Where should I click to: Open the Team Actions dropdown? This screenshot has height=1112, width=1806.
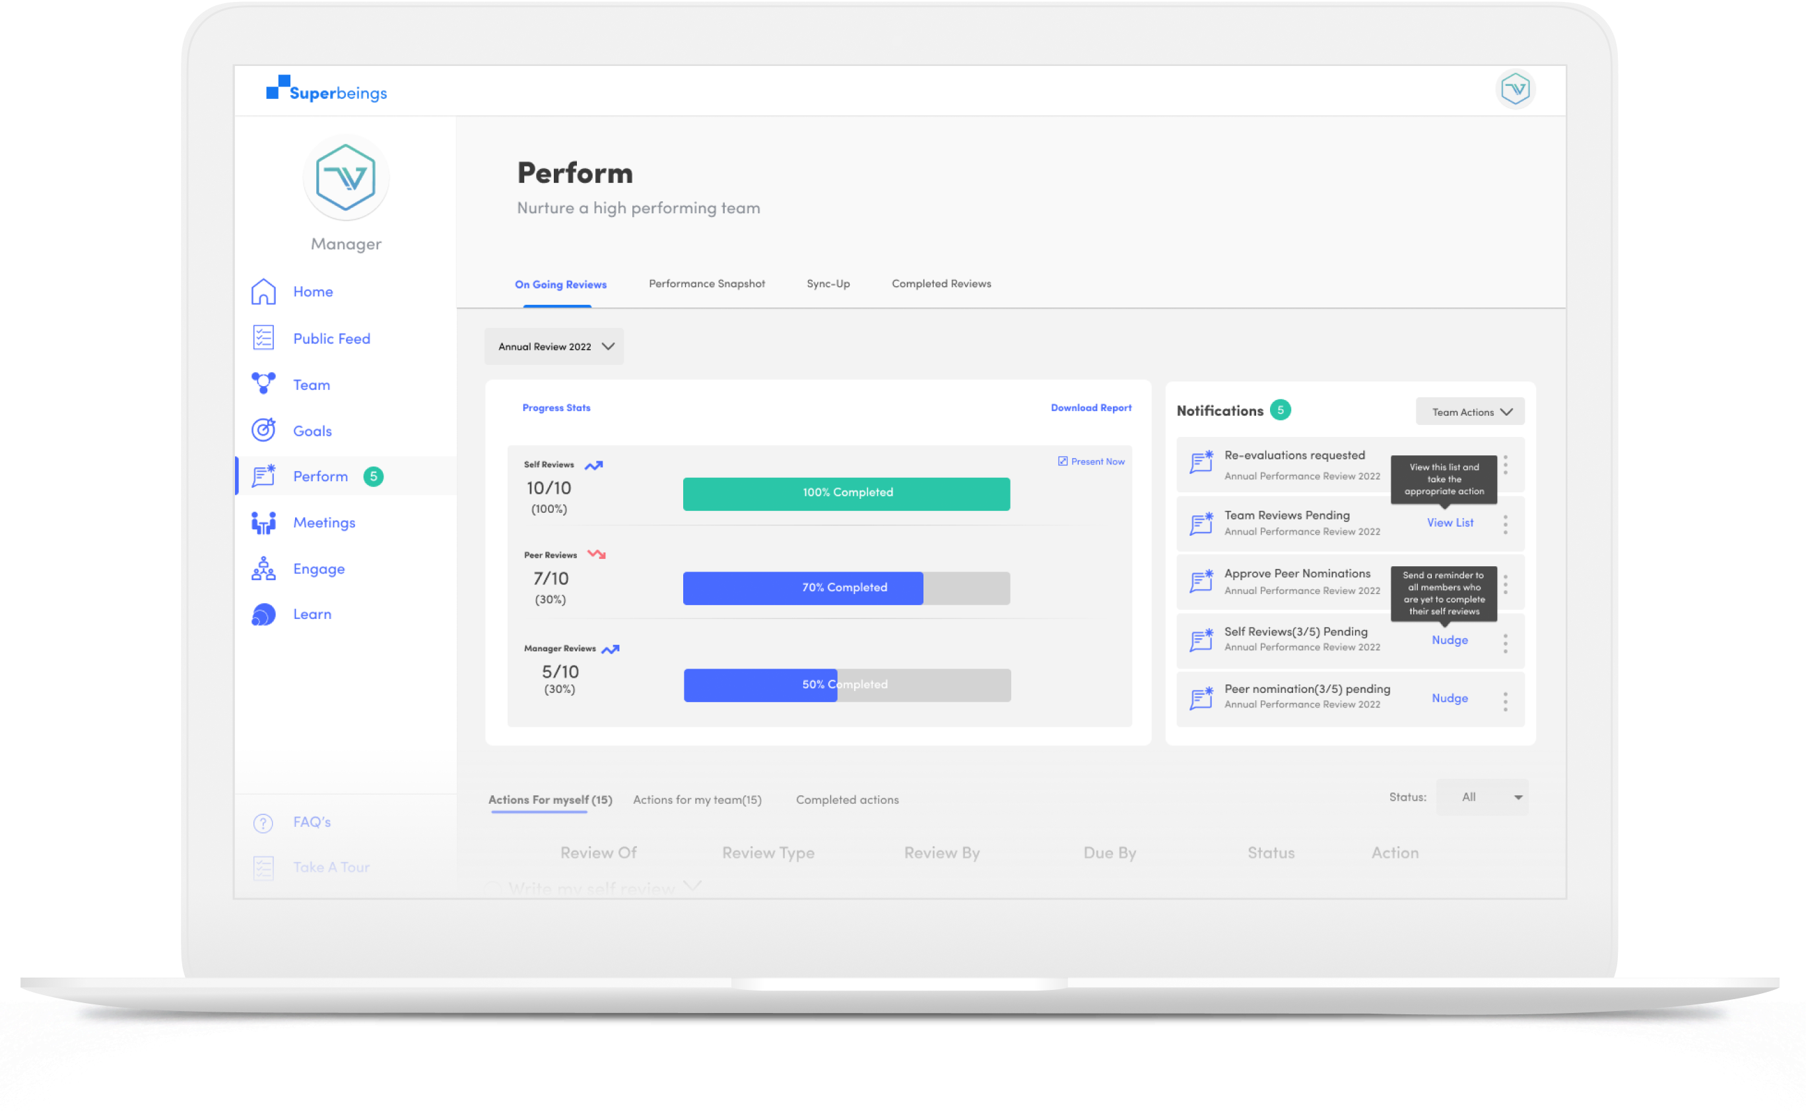click(1470, 412)
